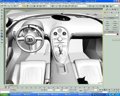Open the 'Стандартные примитивы' category dropdown
The height and width of the screenshot is (96, 120).
[111, 15]
